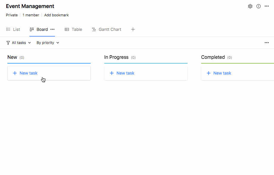Click the Gantt Chart view icon

pos(94,29)
